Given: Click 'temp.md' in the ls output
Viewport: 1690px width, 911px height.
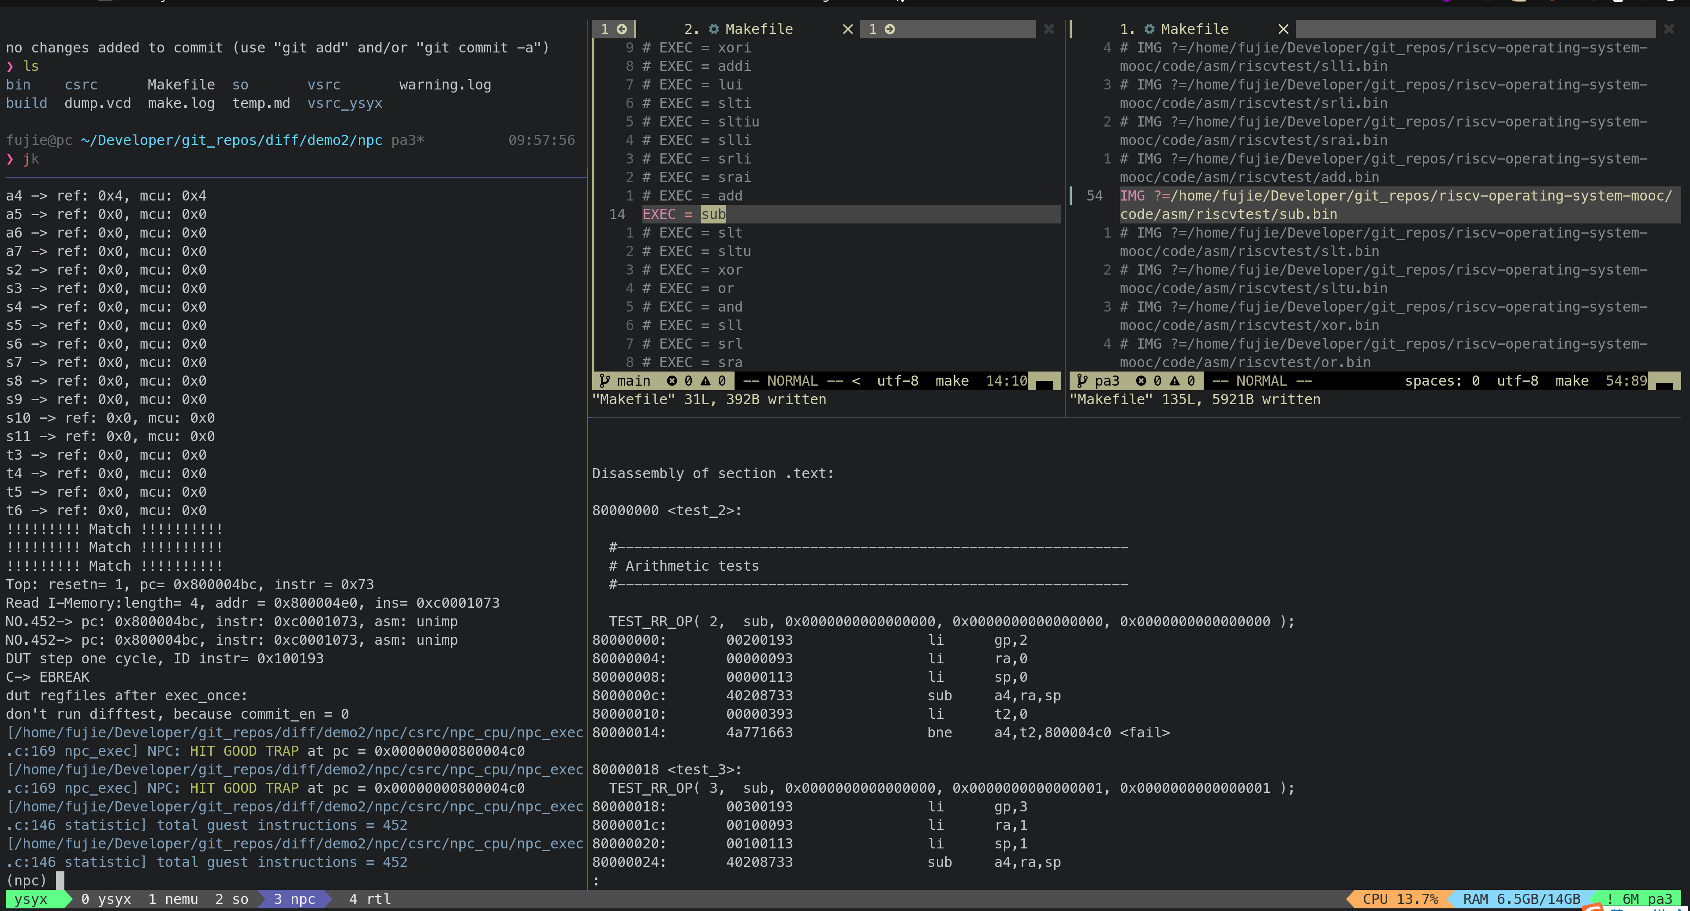Looking at the screenshot, I should point(261,104).
